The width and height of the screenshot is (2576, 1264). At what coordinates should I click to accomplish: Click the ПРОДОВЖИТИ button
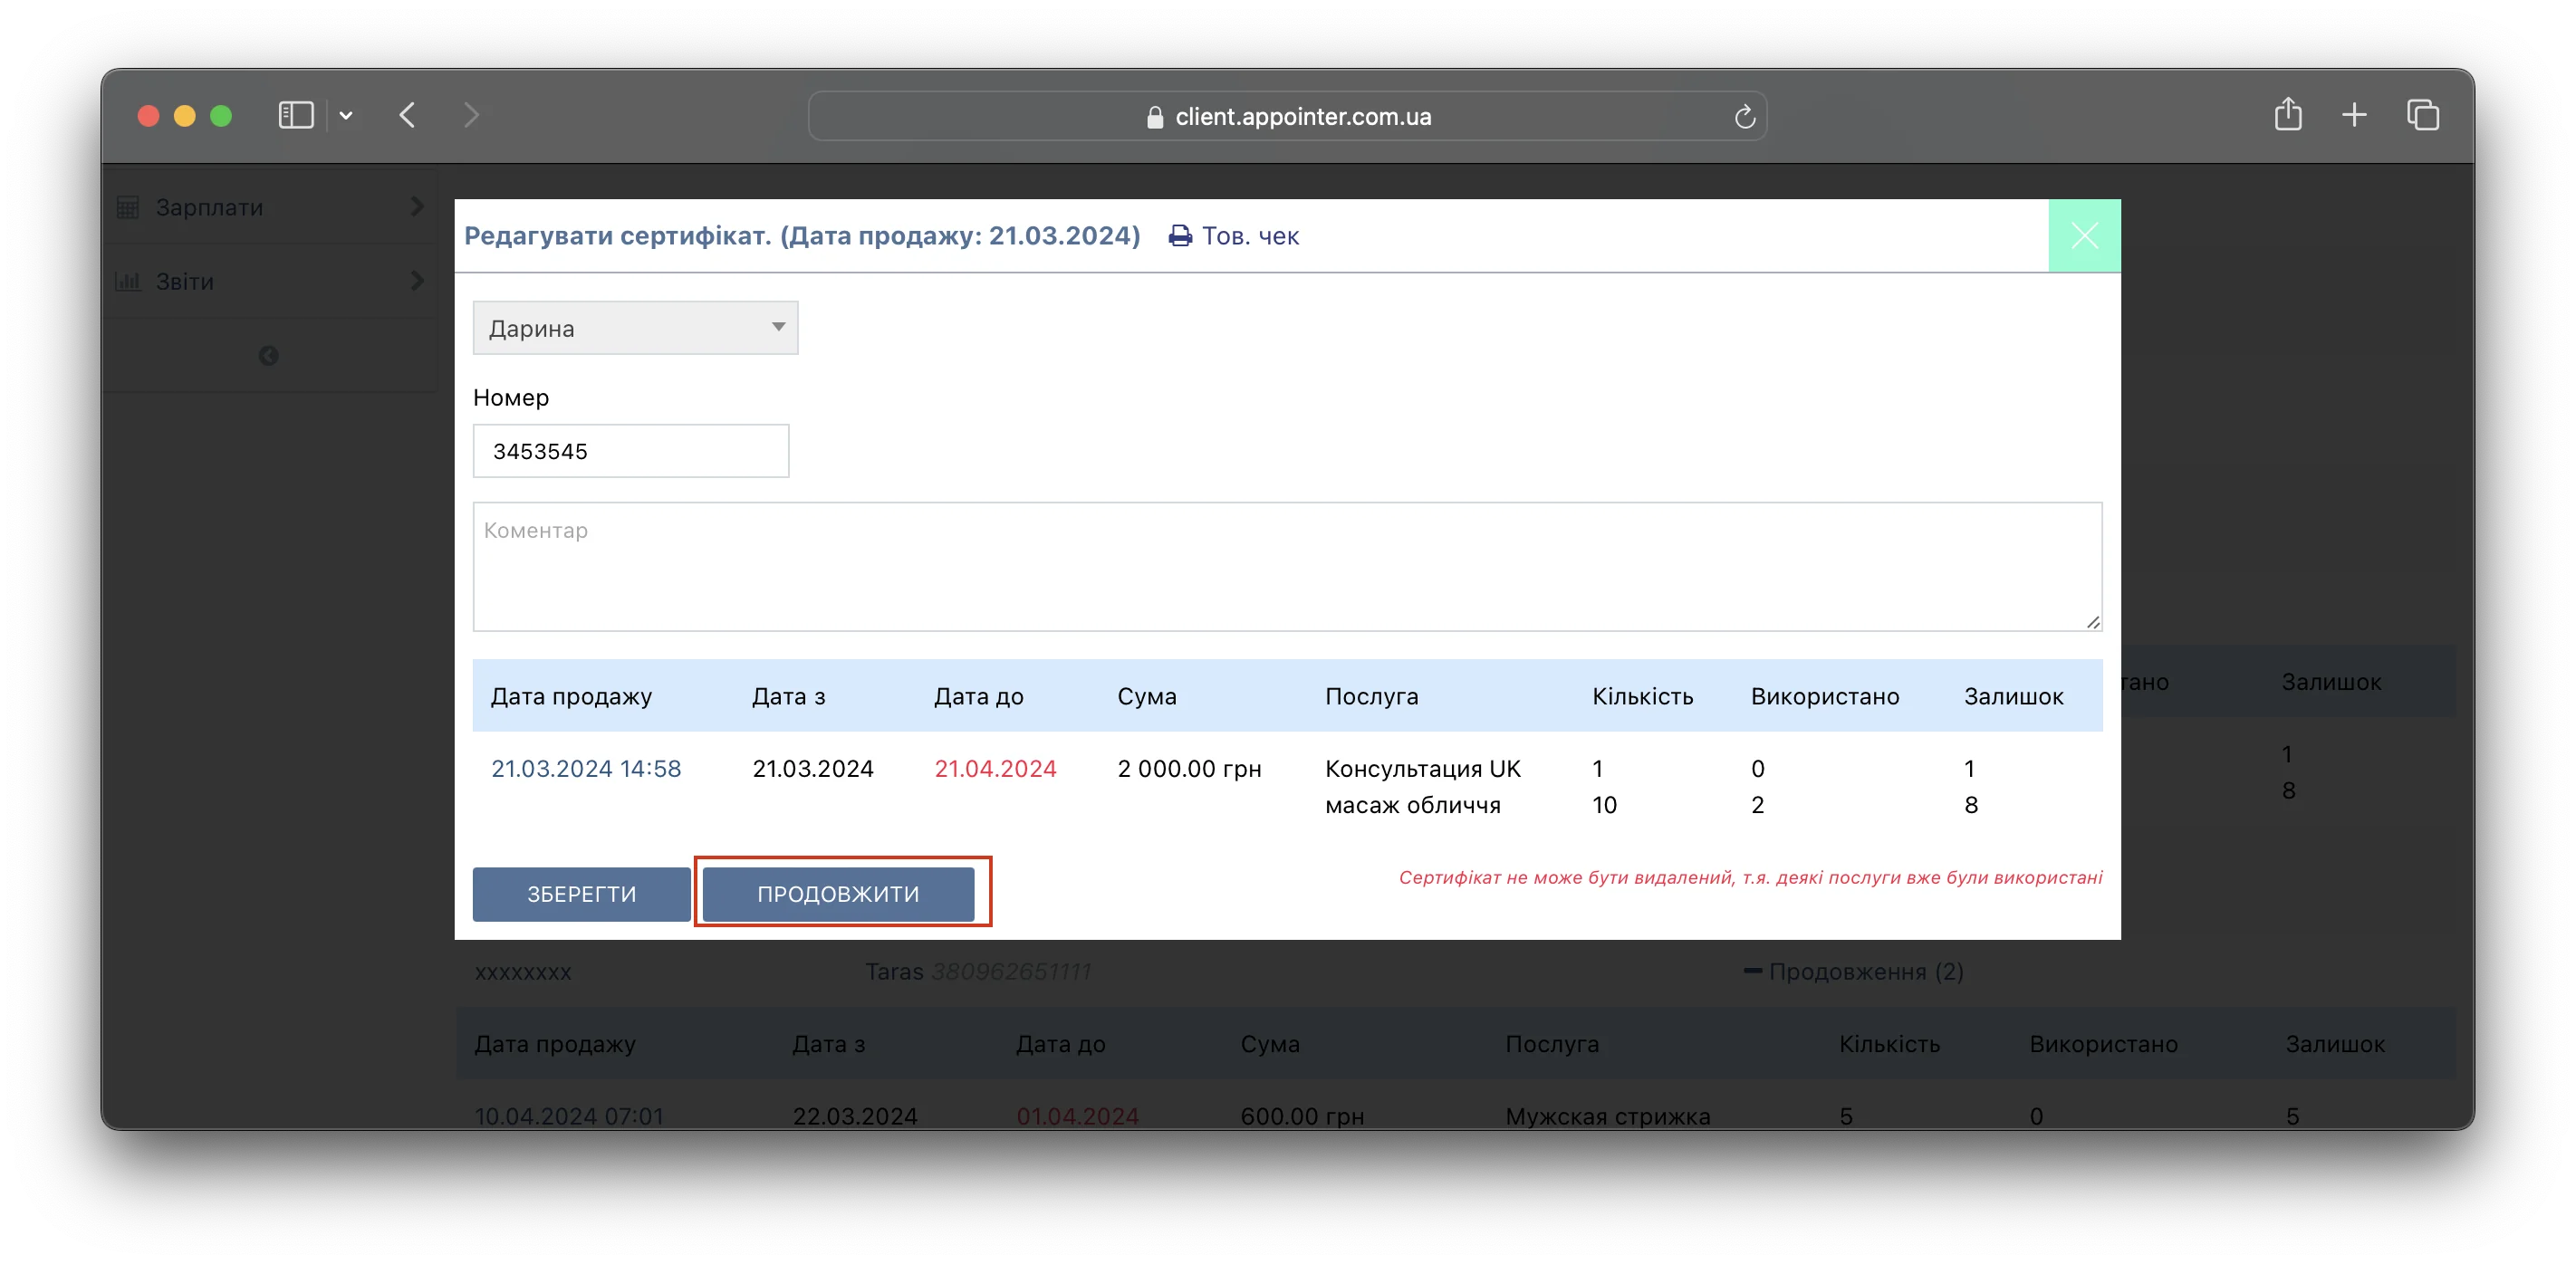click(838, 894)
